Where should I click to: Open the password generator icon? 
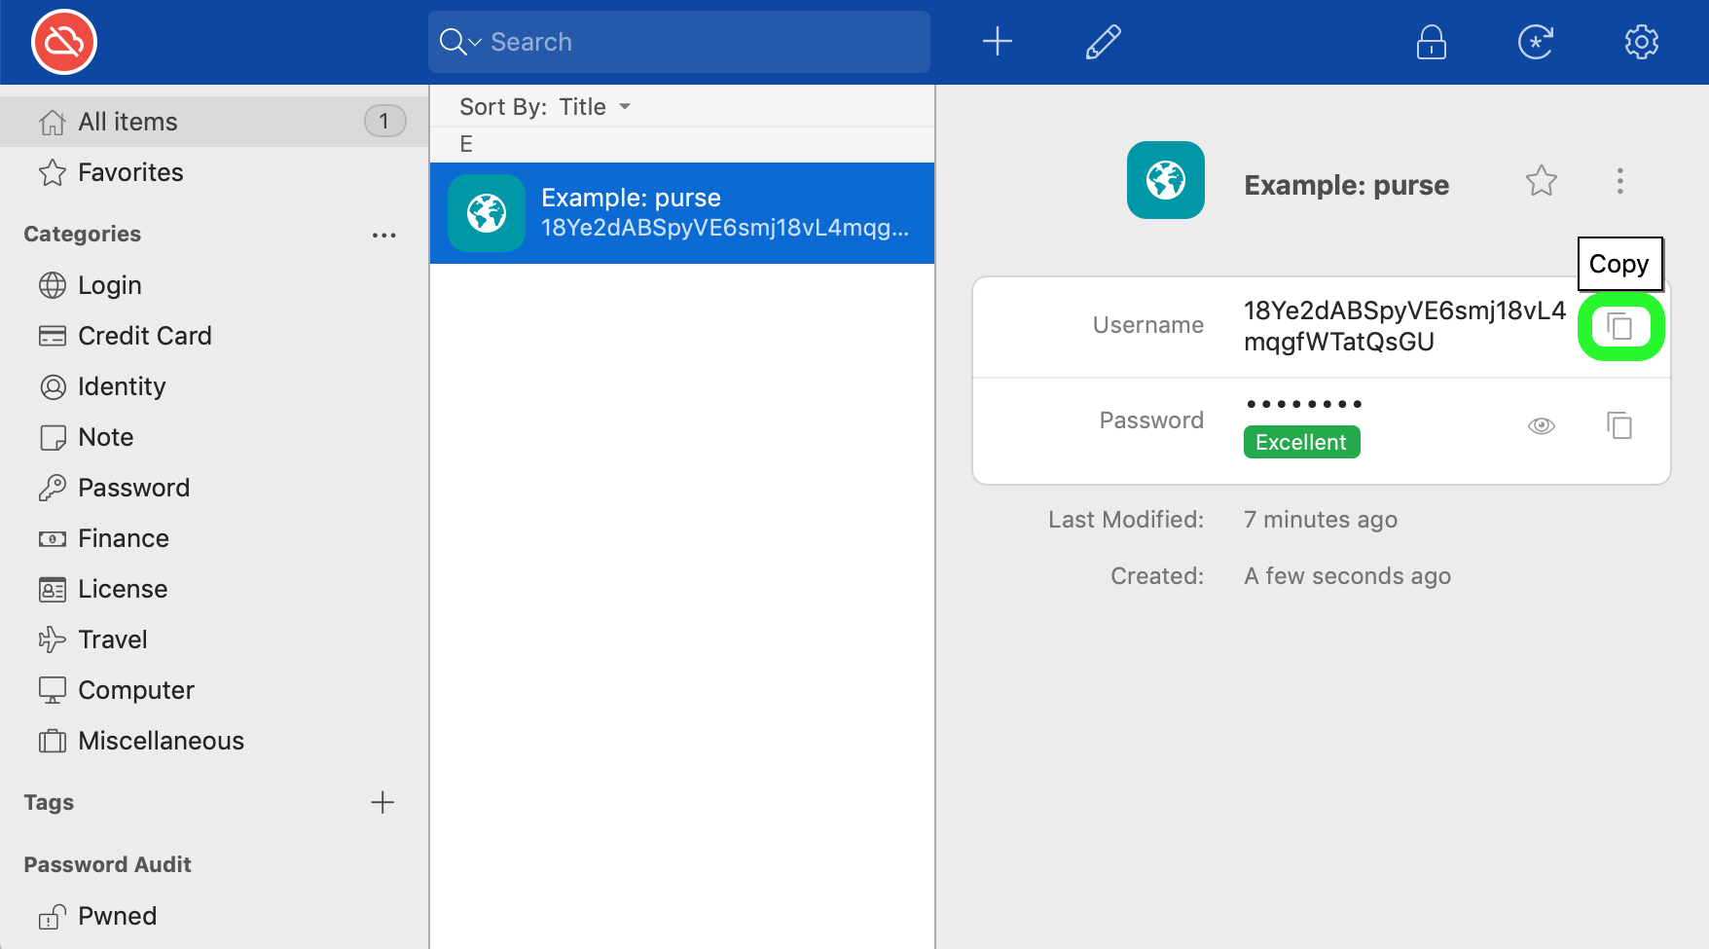coord(1536,42)
